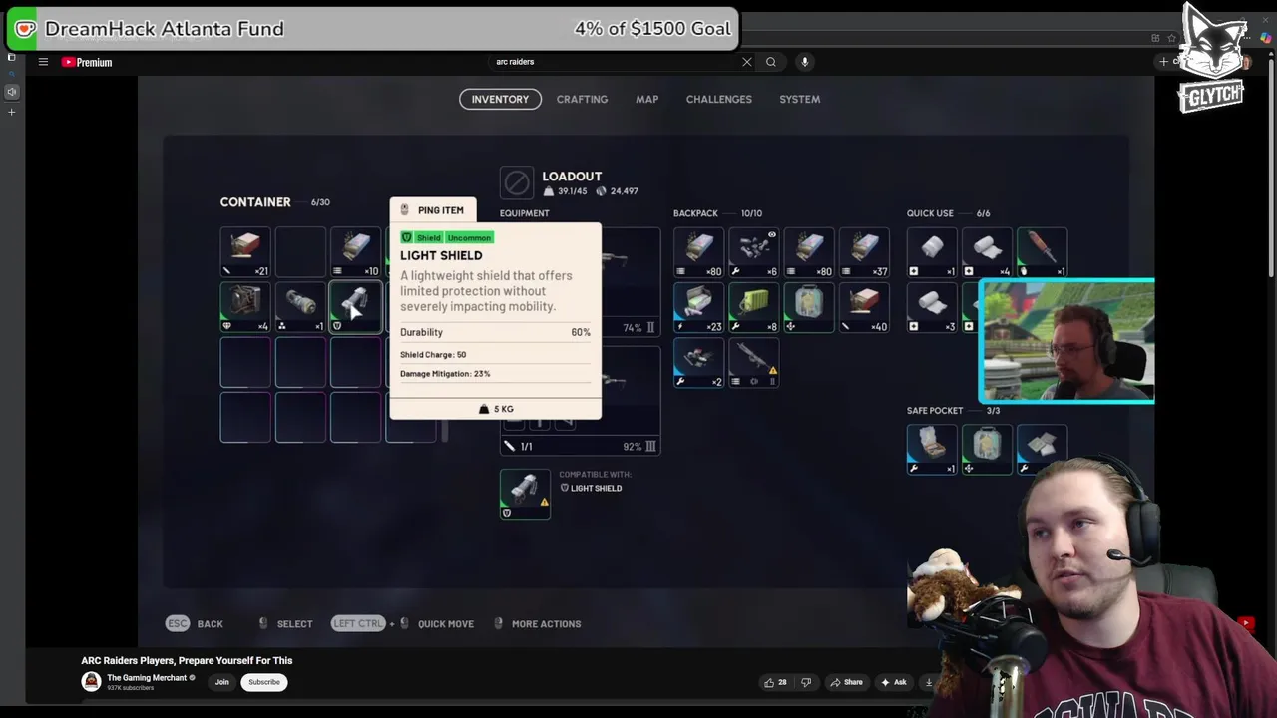Open the Challenges tab
Screen dimensions: 1277x718
pos(718,99)
